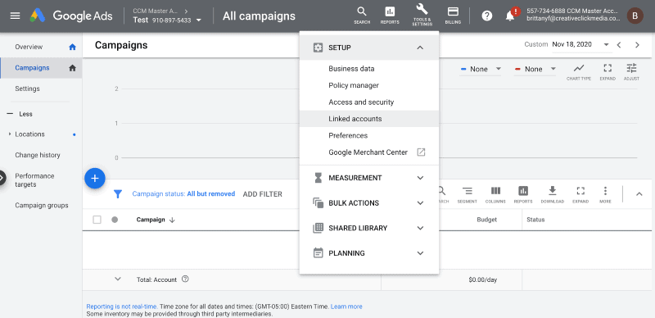The width and height of the screenshot is (655, 318).
Task: Open the notifications bell
Action: click(510, 16)
